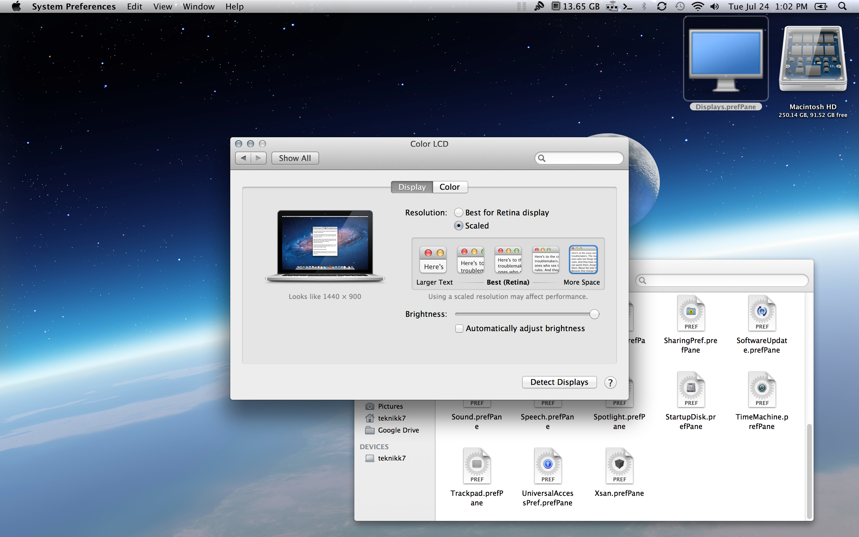
Task: Select Speech.prefPane file in Finder
Action: click(548, 416)
